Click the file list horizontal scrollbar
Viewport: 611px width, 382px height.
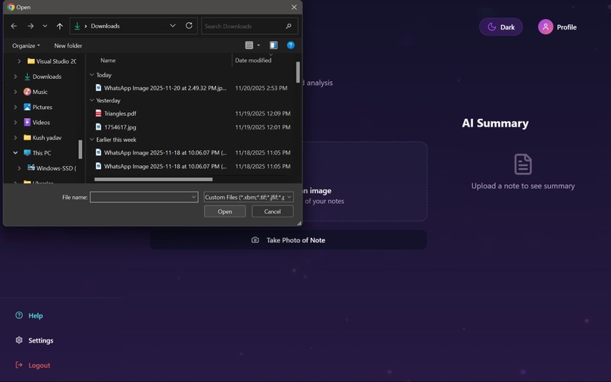154,180
